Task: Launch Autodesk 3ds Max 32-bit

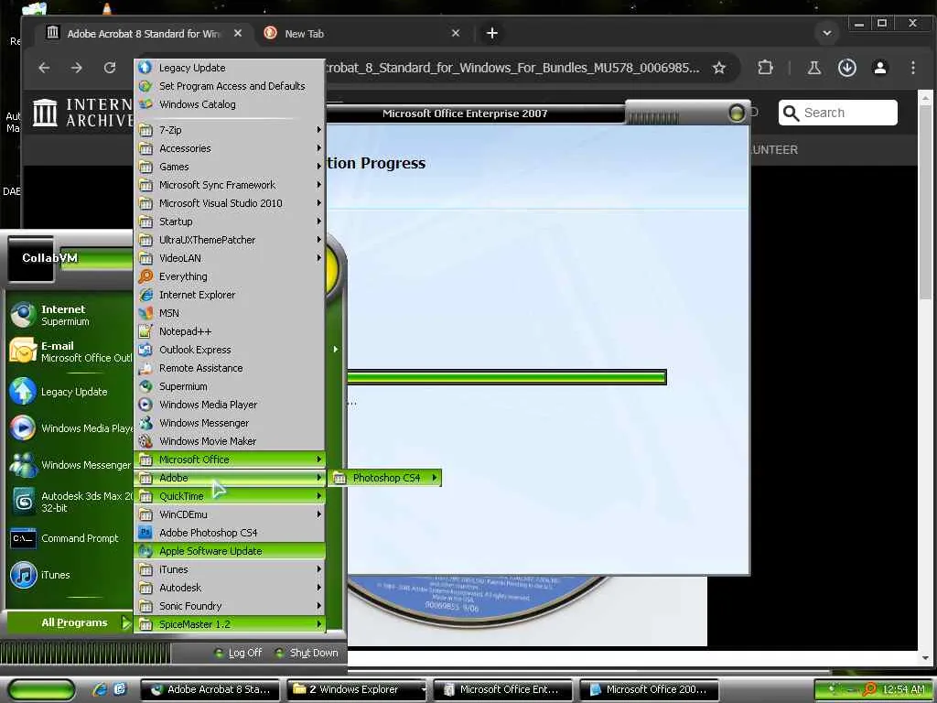Action: (x=70, y=502)
